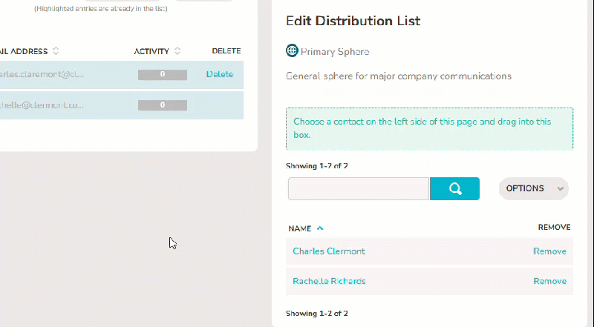The height and width of the screenshot is (327, 594).
Task: Delete the charles.claremont email entry
Action: tap(220, 74)
